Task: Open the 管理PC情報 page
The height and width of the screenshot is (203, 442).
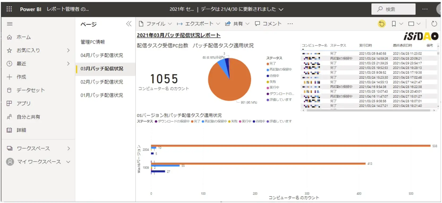Action: click(93, 42)
